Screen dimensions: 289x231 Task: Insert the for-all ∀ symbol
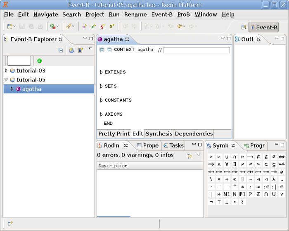[x=227, y=164]
